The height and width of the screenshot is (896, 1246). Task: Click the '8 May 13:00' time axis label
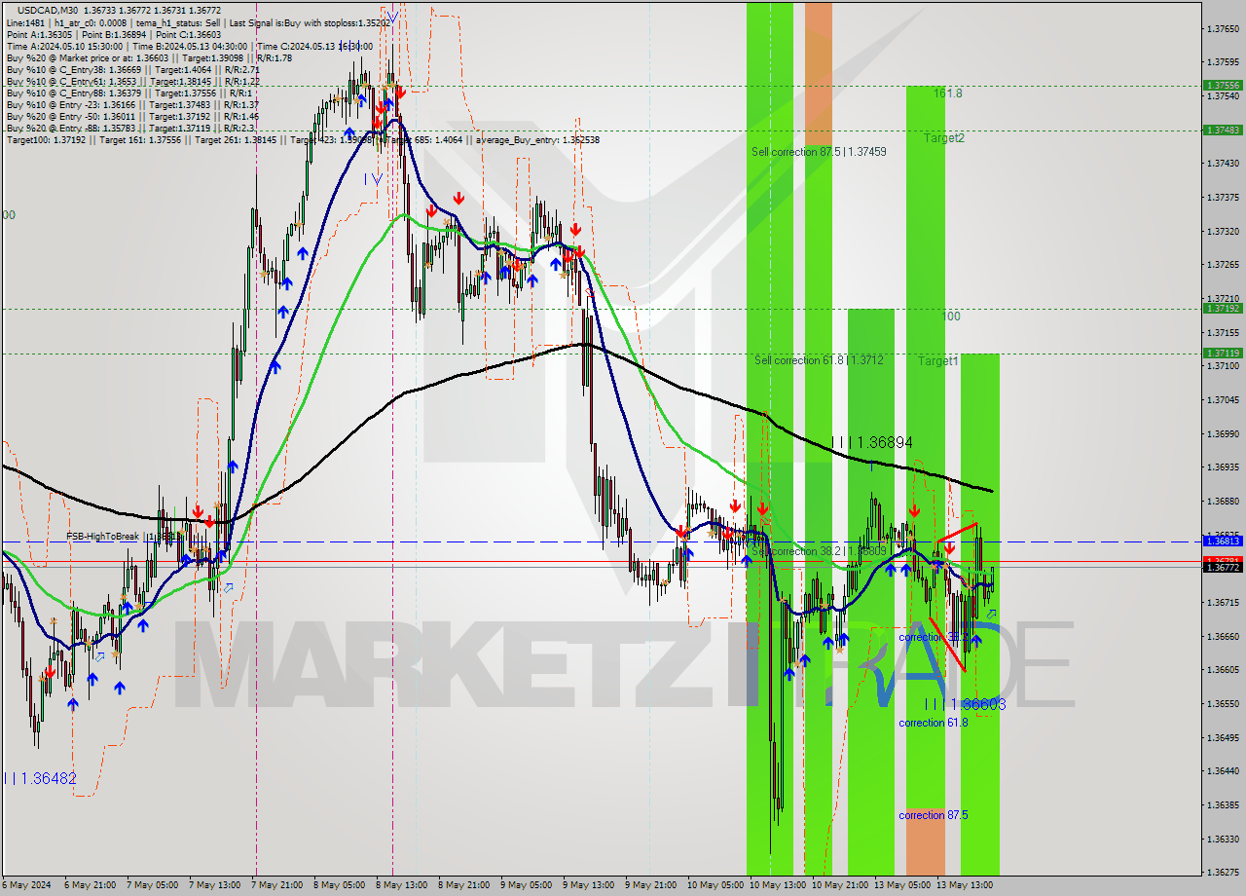point(403,885)
